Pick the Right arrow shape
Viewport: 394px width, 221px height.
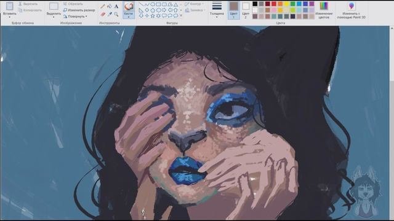click(164, 10)
